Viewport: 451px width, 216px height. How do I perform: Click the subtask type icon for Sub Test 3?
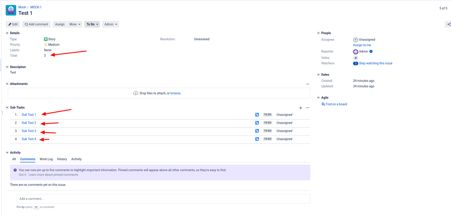(257, 131)
